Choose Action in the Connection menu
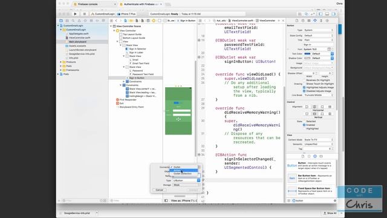The height and width of the screenshot is (218, 387). [184, 170]
